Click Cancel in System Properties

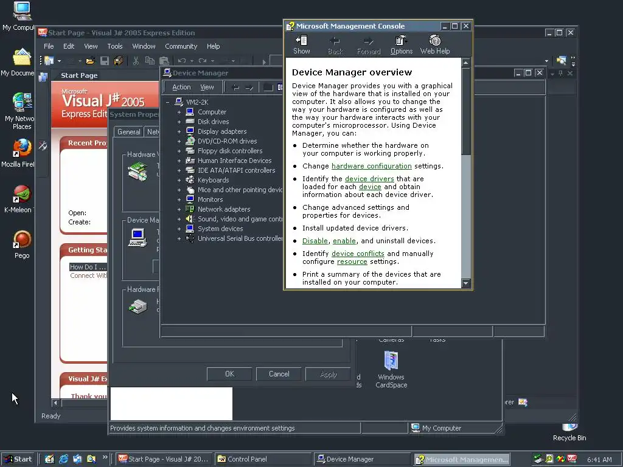pos(279,374)
